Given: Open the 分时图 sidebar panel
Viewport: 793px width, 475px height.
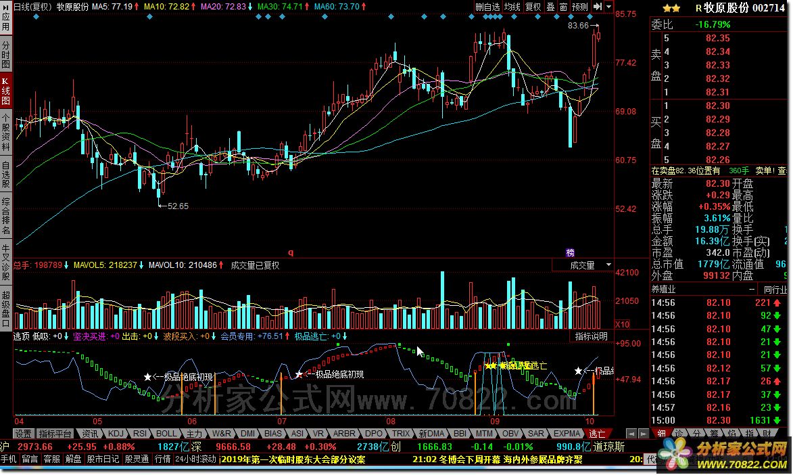Looking at the screenshot, I should (5, 54).
